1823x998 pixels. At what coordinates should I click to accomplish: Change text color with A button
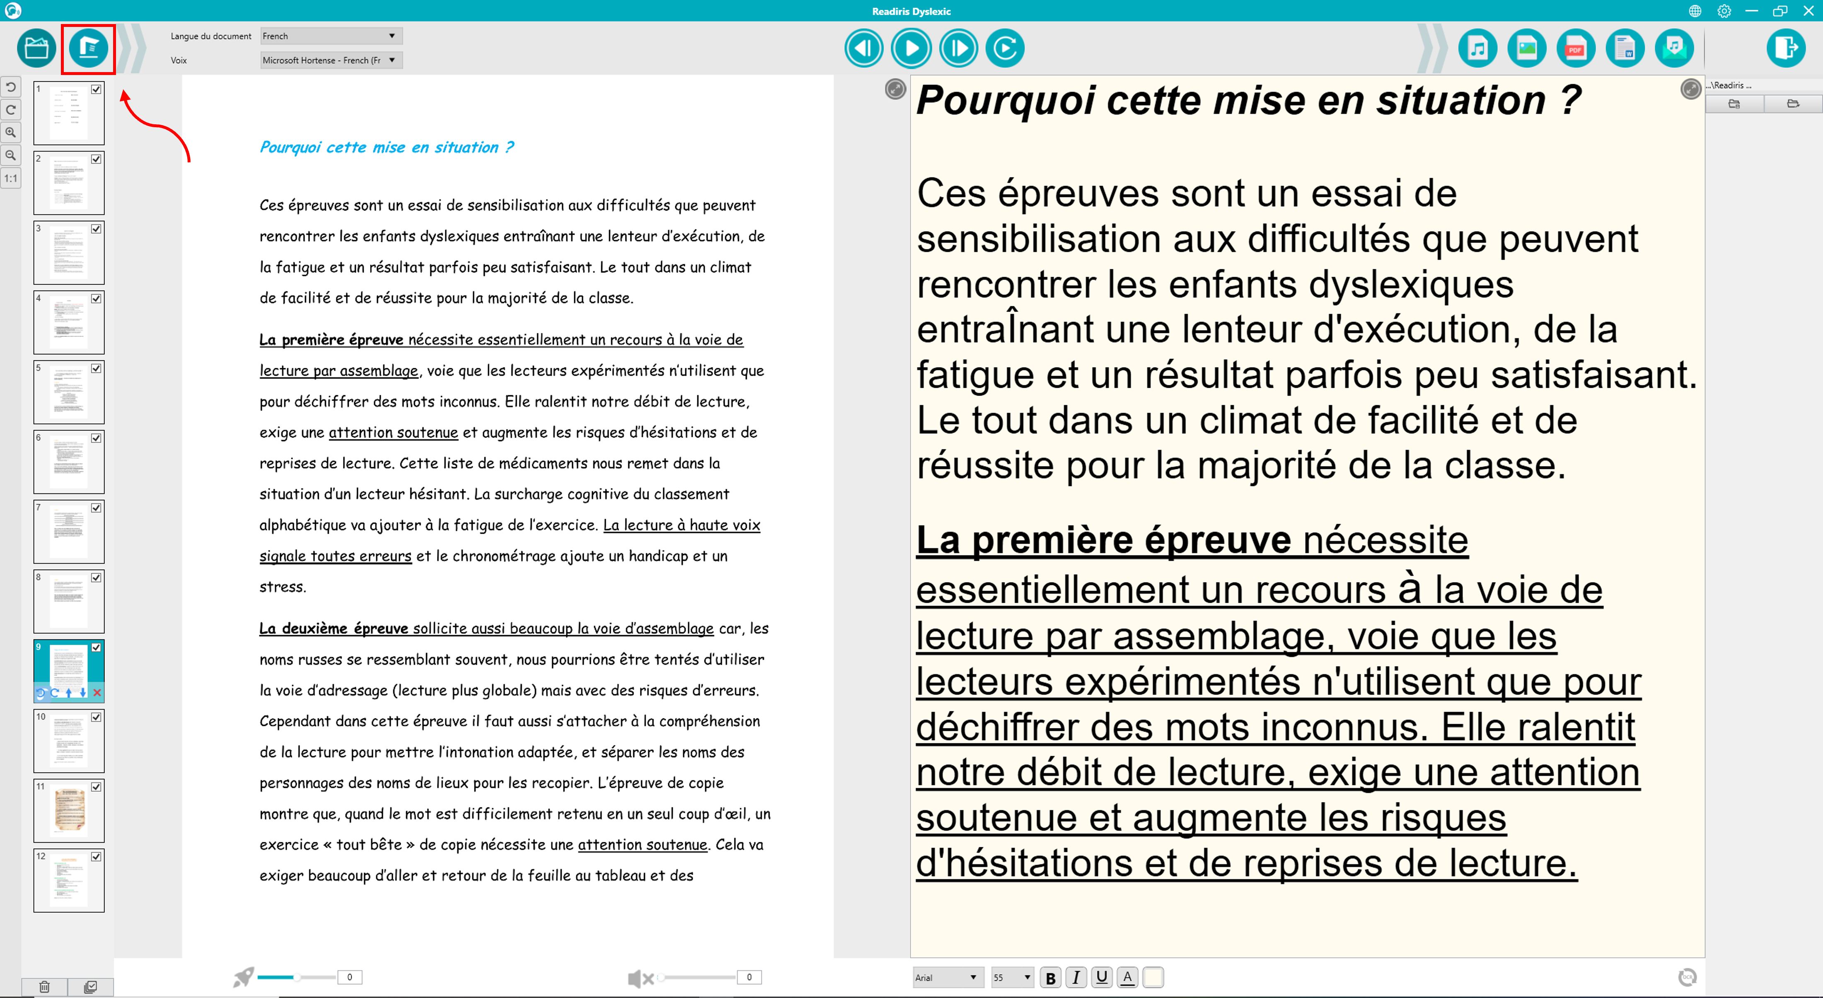[1127, 977]
